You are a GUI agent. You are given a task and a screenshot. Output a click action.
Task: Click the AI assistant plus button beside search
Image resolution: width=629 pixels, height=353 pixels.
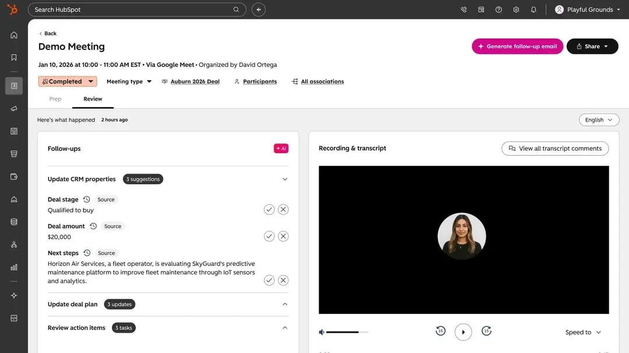259,10
